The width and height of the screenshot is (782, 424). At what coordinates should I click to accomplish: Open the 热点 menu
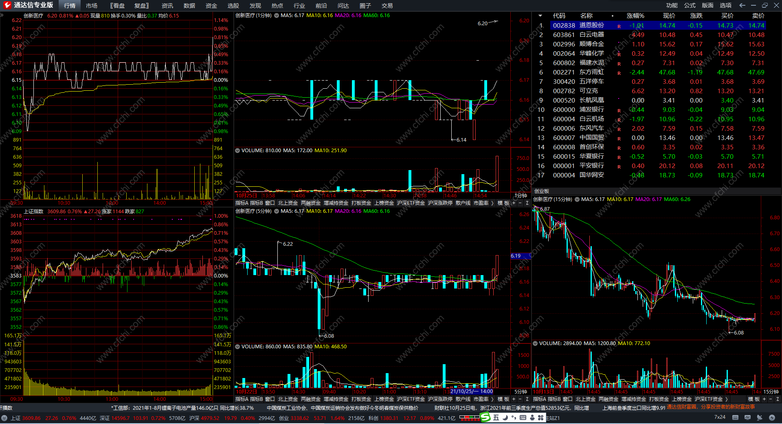coord(277,6)
